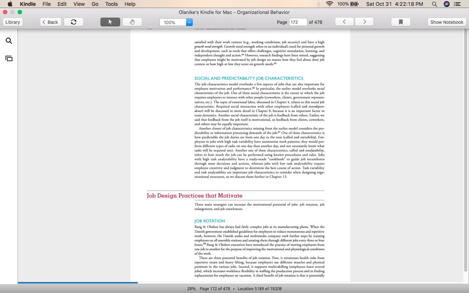The image size is (469, 293).
Task: Click the status bar 'Page 172 of 478' text
Action: coord(215,289)
